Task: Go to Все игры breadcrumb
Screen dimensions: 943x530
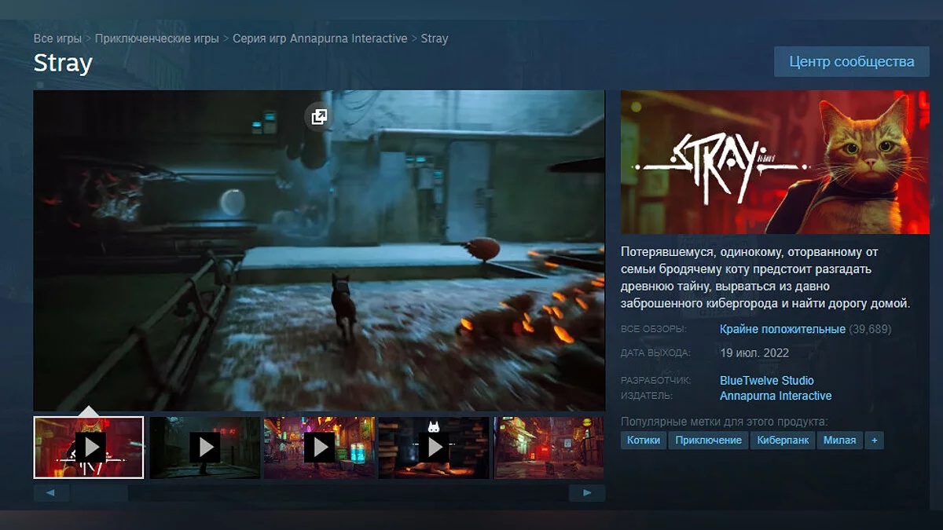Action: 57,38
